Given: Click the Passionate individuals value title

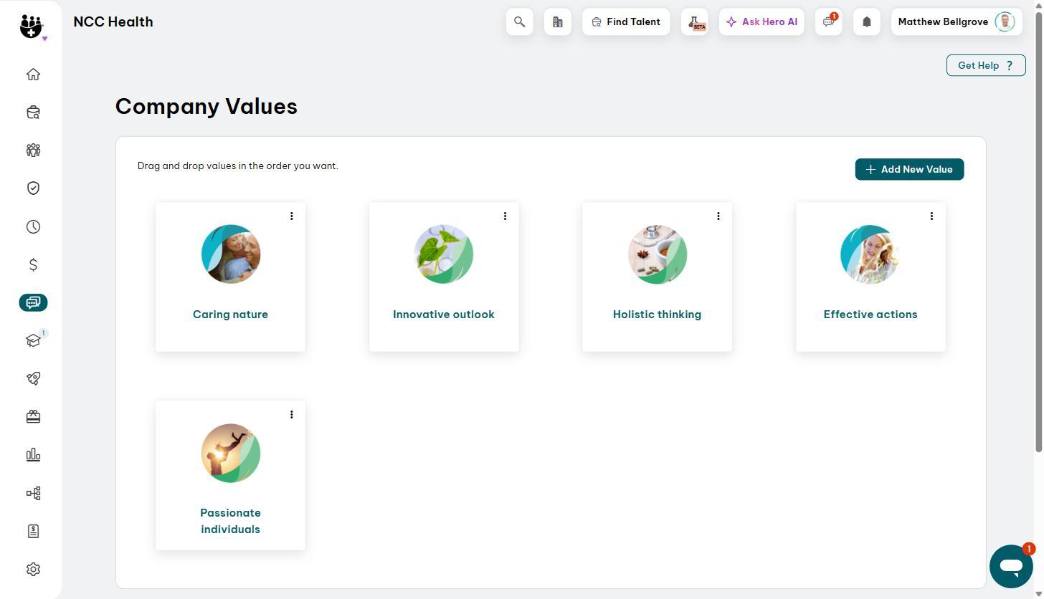Looking at the screenshot, I should coord(230,522).
